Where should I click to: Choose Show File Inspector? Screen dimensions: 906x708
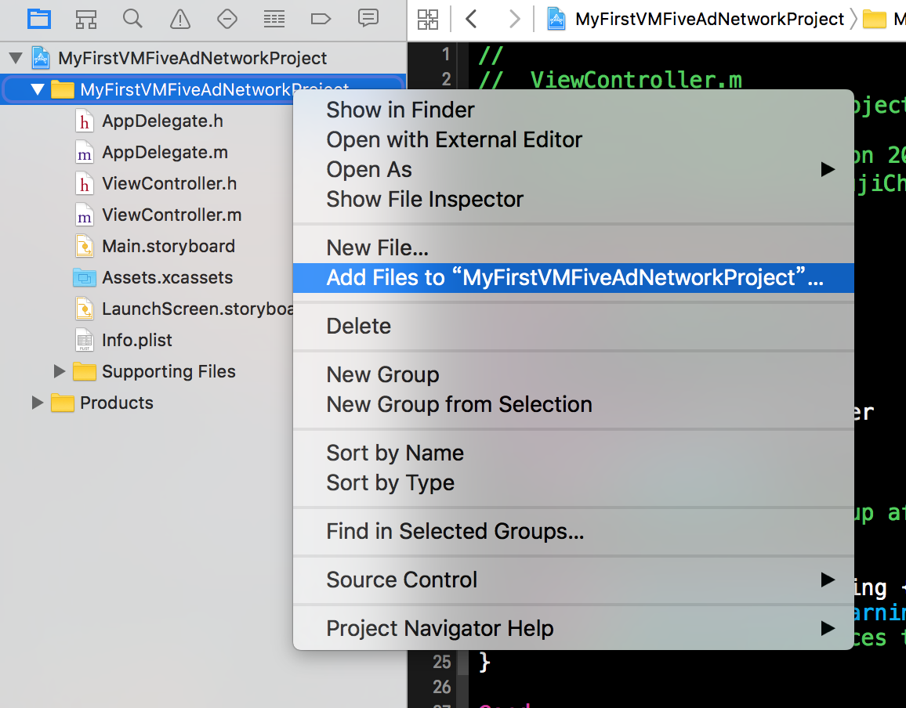pyautogui.click(x=573, y=199)
